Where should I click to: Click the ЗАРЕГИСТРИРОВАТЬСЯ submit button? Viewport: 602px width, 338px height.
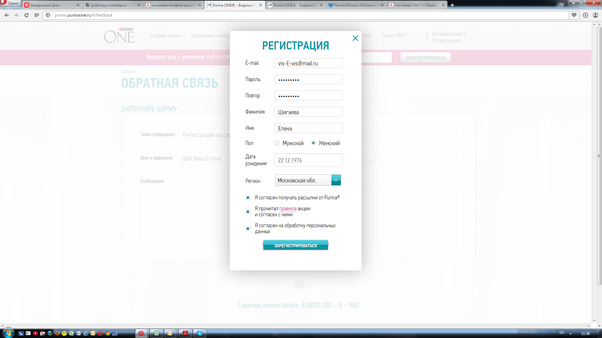pyautogui.click(x=295, y=245)
